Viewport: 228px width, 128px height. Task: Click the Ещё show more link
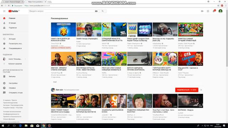[x=55, y=82]
